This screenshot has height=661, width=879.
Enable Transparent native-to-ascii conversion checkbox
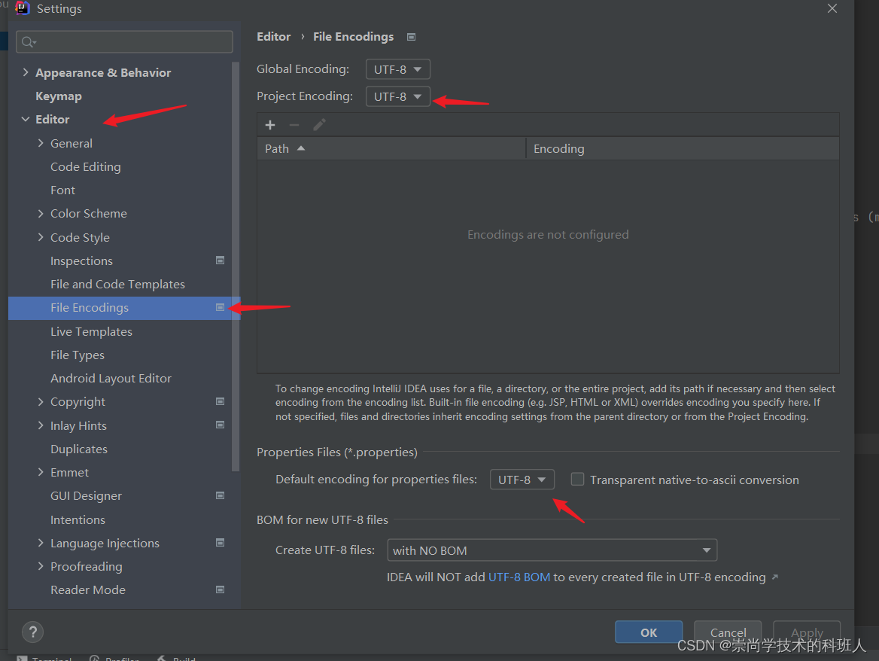pyautogui.click(x=577, y=480)
